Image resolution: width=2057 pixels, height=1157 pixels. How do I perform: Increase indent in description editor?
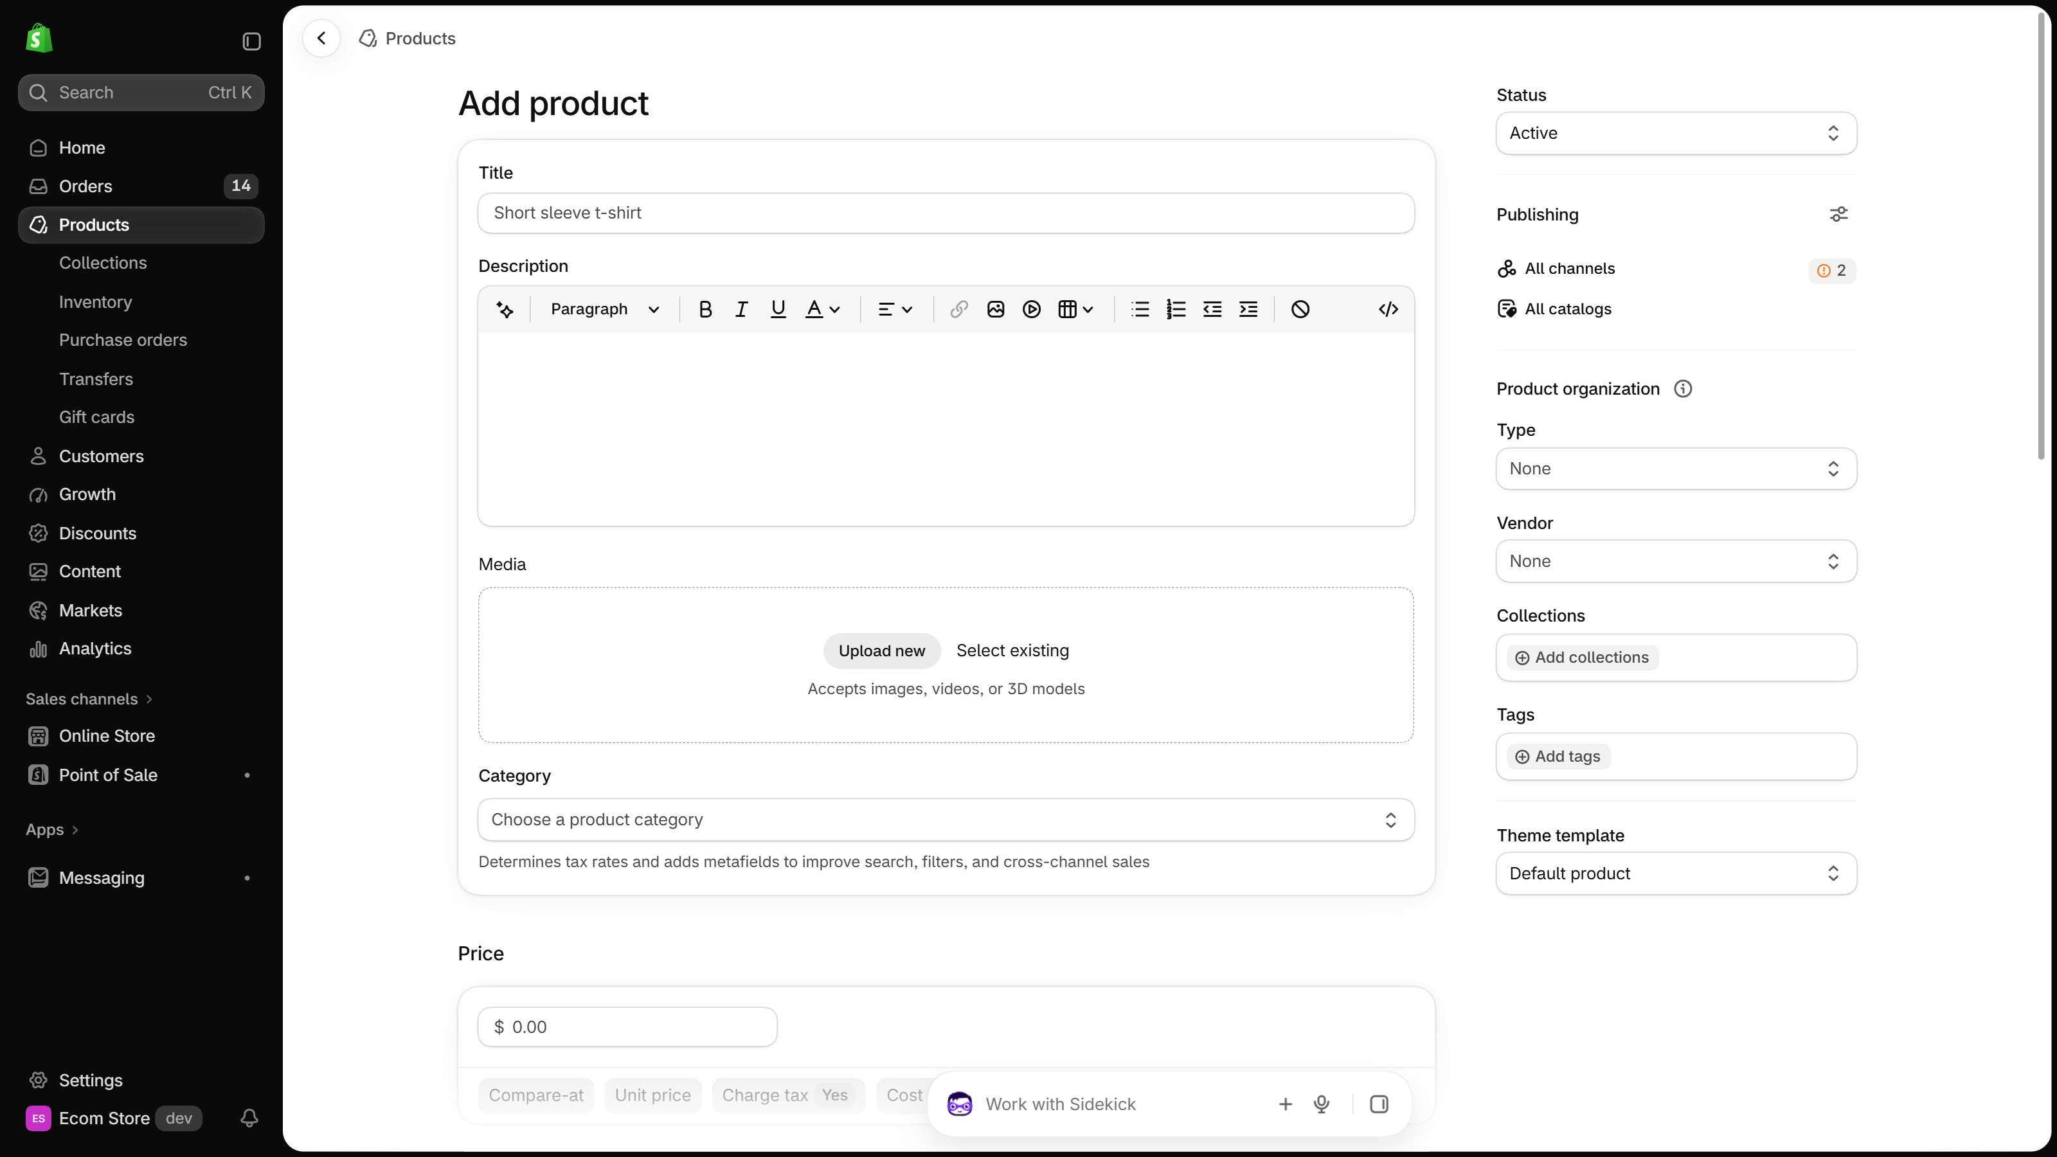pyautogui.click(x=1248, y=309)
